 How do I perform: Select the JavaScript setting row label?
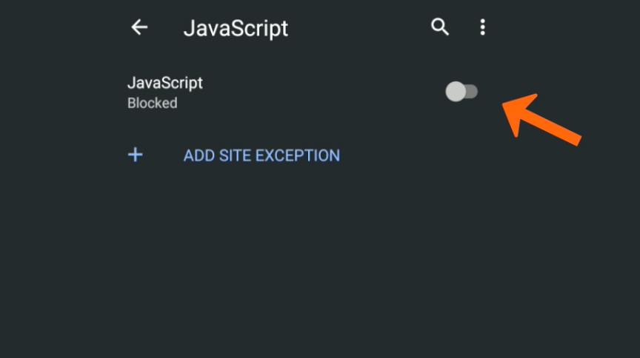pos(165,83)
